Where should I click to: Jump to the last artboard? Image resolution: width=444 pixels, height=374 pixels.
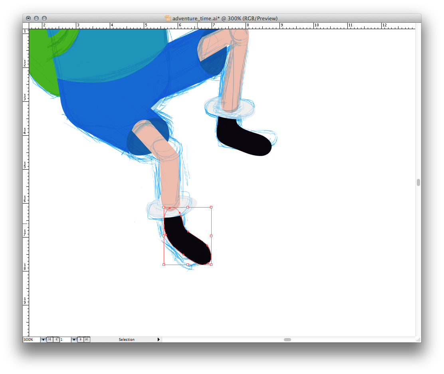[87, 340]
